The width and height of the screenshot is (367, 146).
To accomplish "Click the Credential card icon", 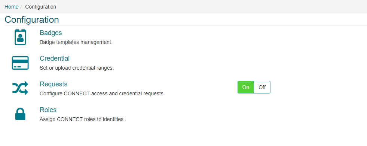I will point(20,63).
